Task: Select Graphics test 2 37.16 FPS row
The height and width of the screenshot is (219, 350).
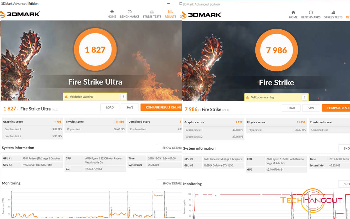Action: click(x=214, y=137)
